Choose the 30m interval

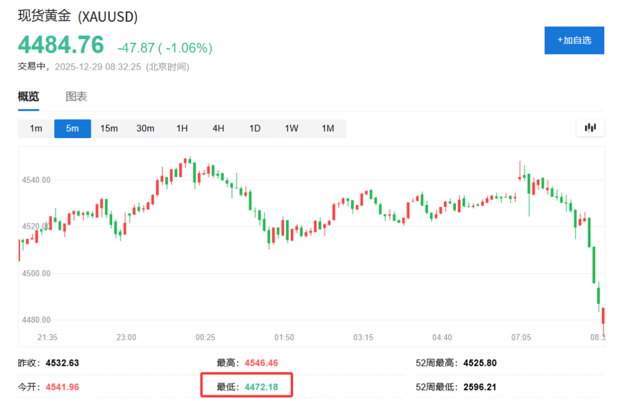pyautogui.click(x=145, y=128)
